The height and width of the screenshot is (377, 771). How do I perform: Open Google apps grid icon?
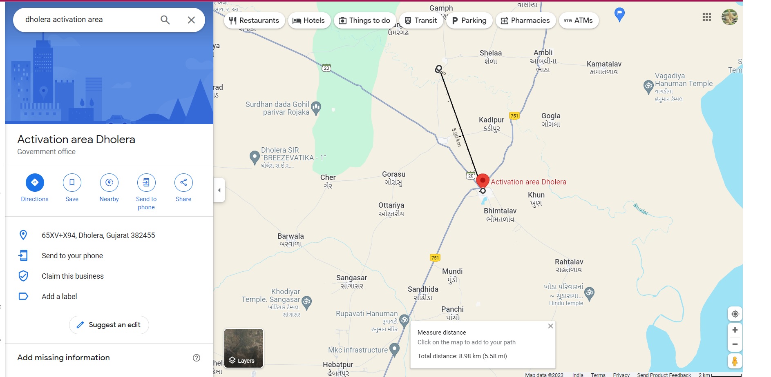(707, 17)
